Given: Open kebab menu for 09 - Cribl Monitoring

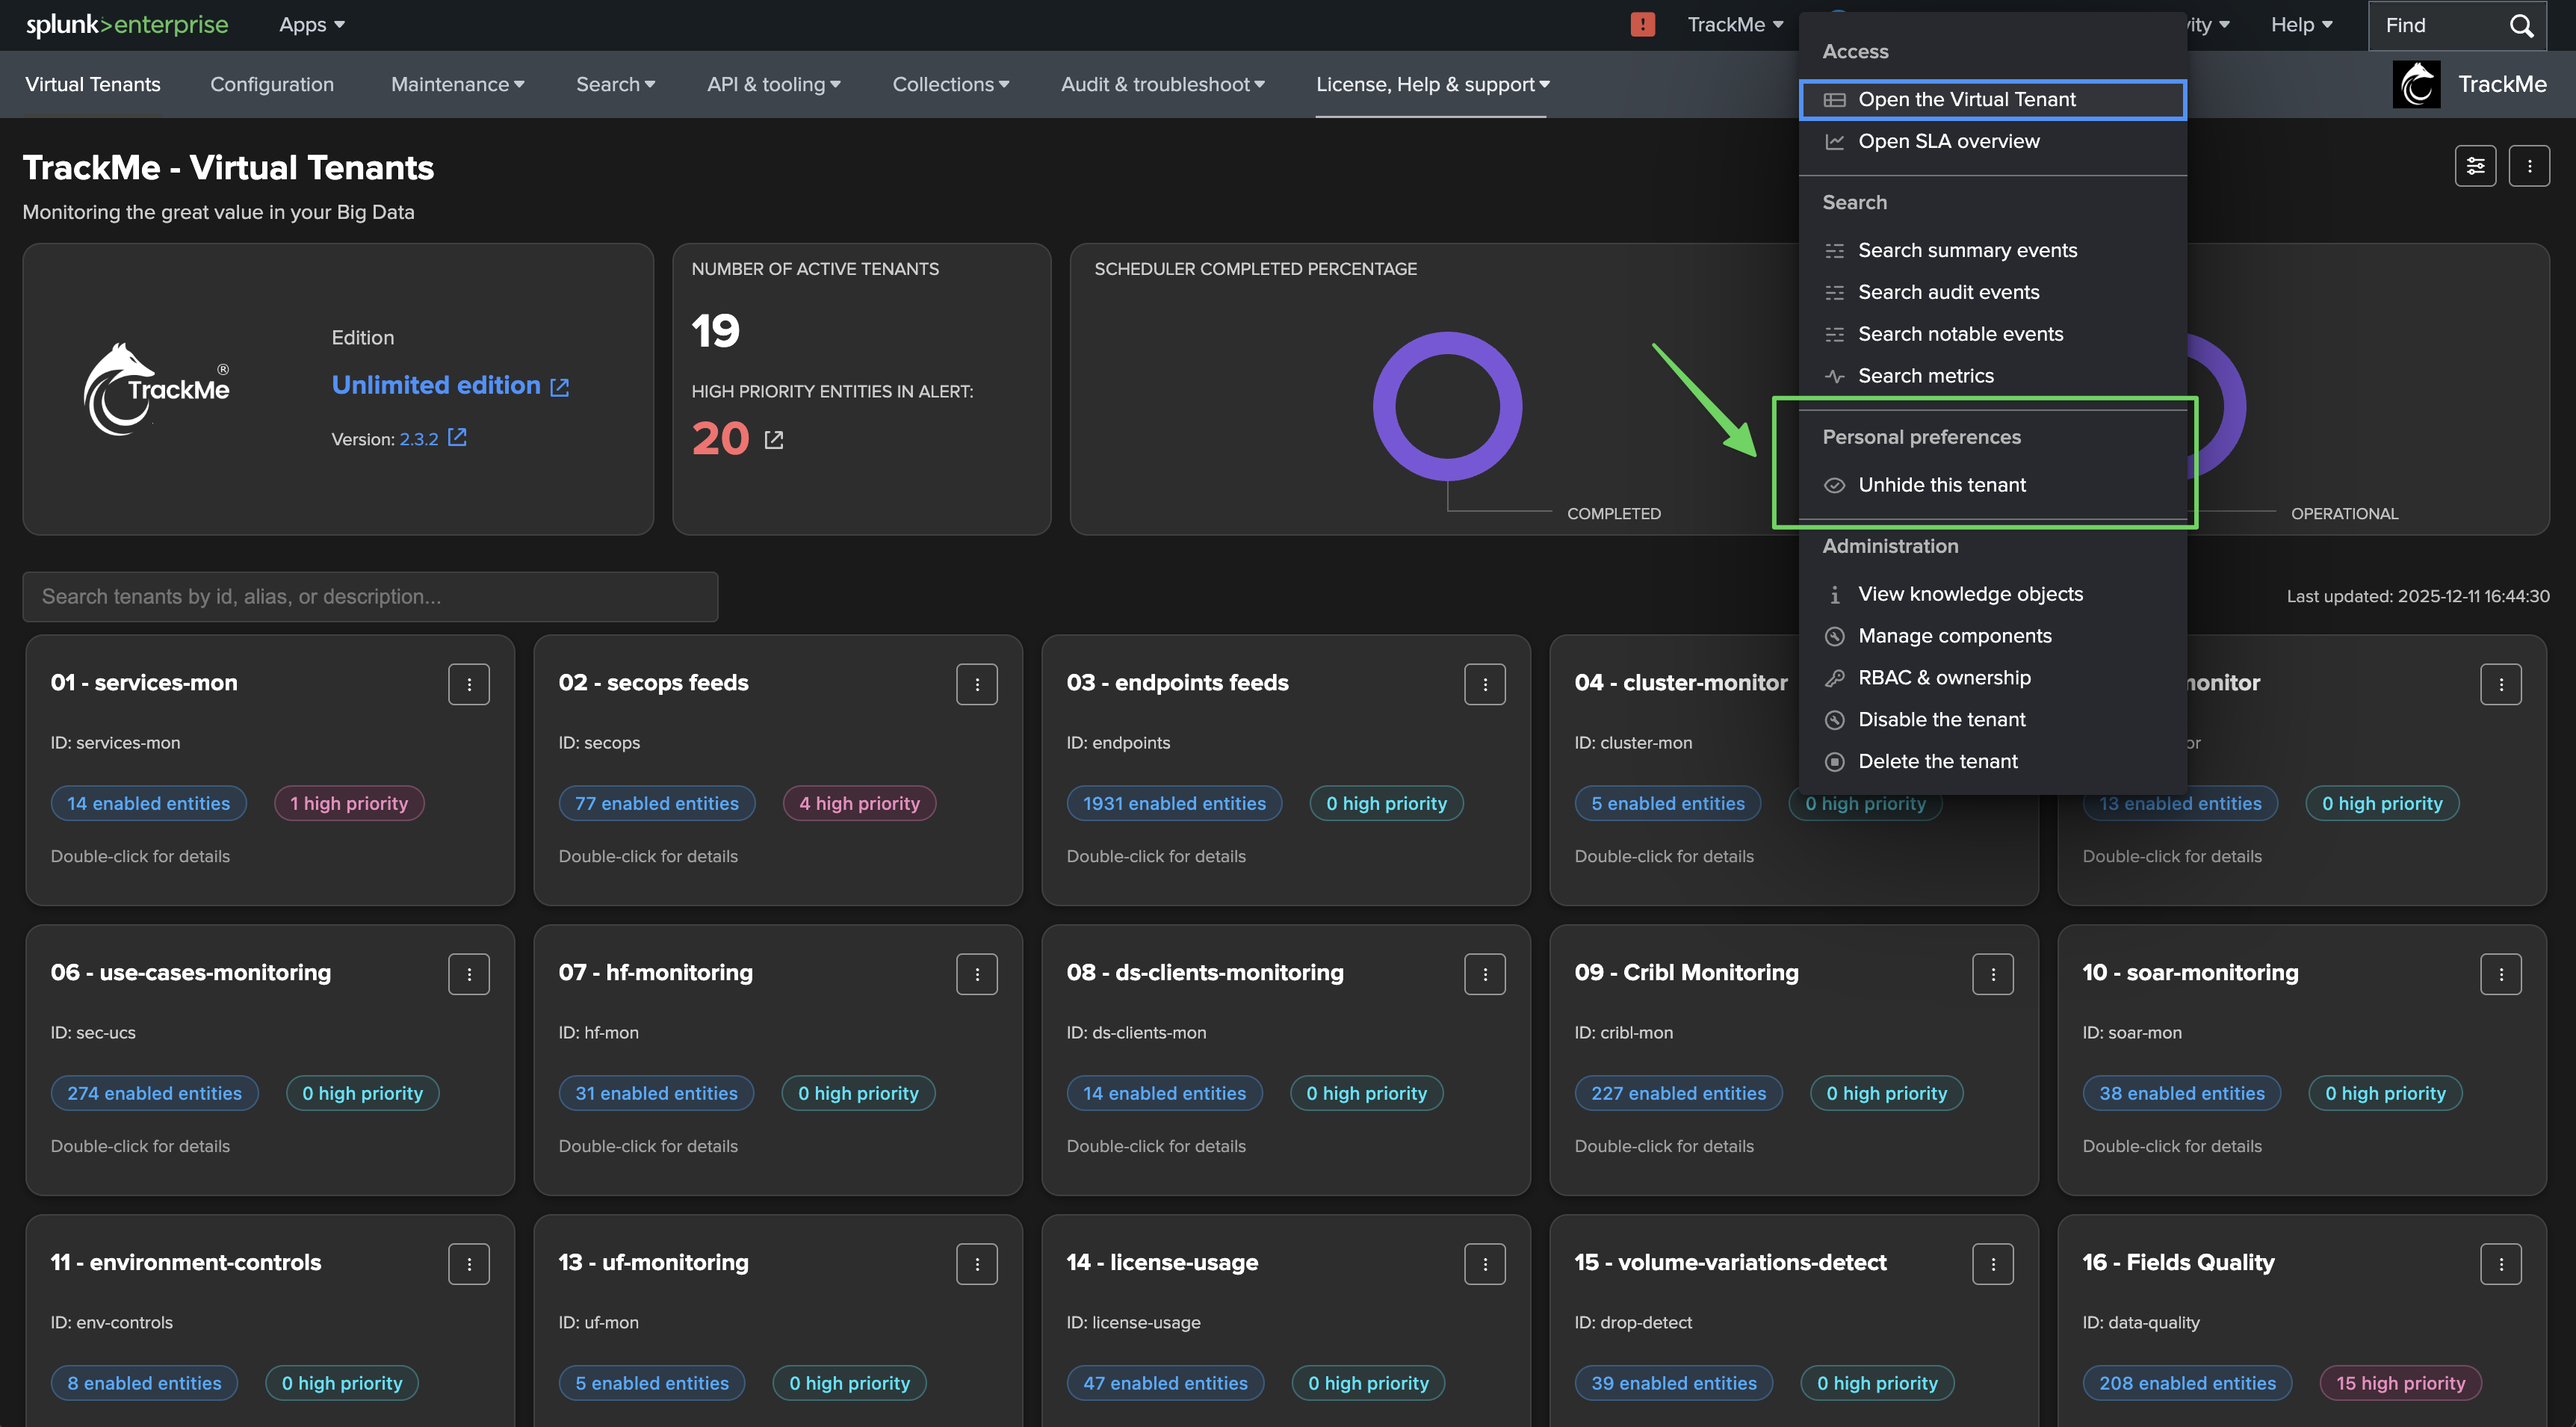Looking at the screenshot, I should (x=1992, y=974).
